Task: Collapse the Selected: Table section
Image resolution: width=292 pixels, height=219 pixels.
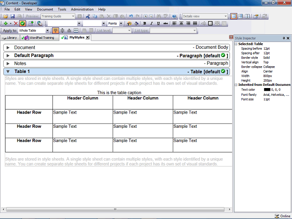Action: [x=236, y=44]
